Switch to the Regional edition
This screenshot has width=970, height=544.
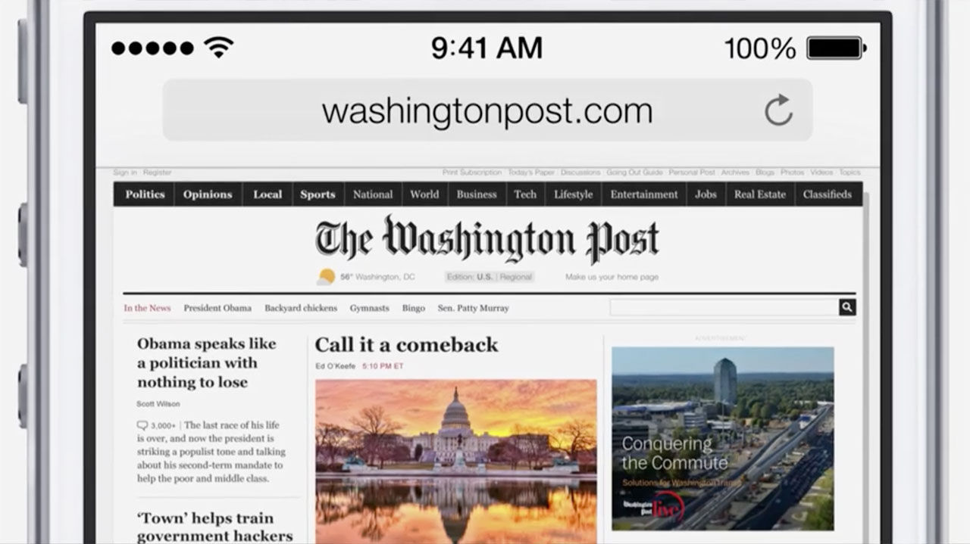516,277
